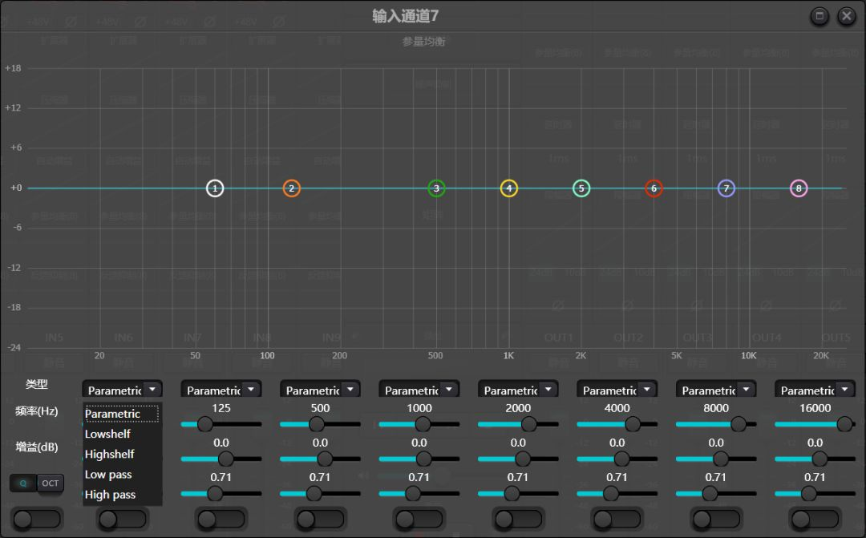The width and height of the screenshot is (866, 538).
Task: Select the yellow EQ node numbered 4
Action: click(x=508, y=188)
